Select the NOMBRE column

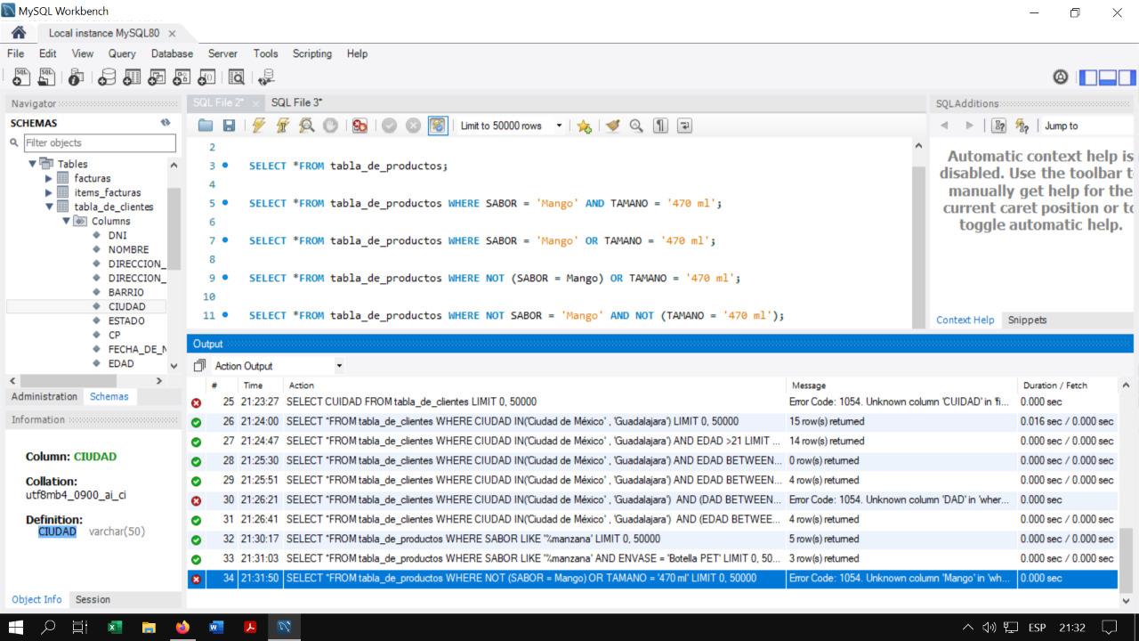[128, 249]
